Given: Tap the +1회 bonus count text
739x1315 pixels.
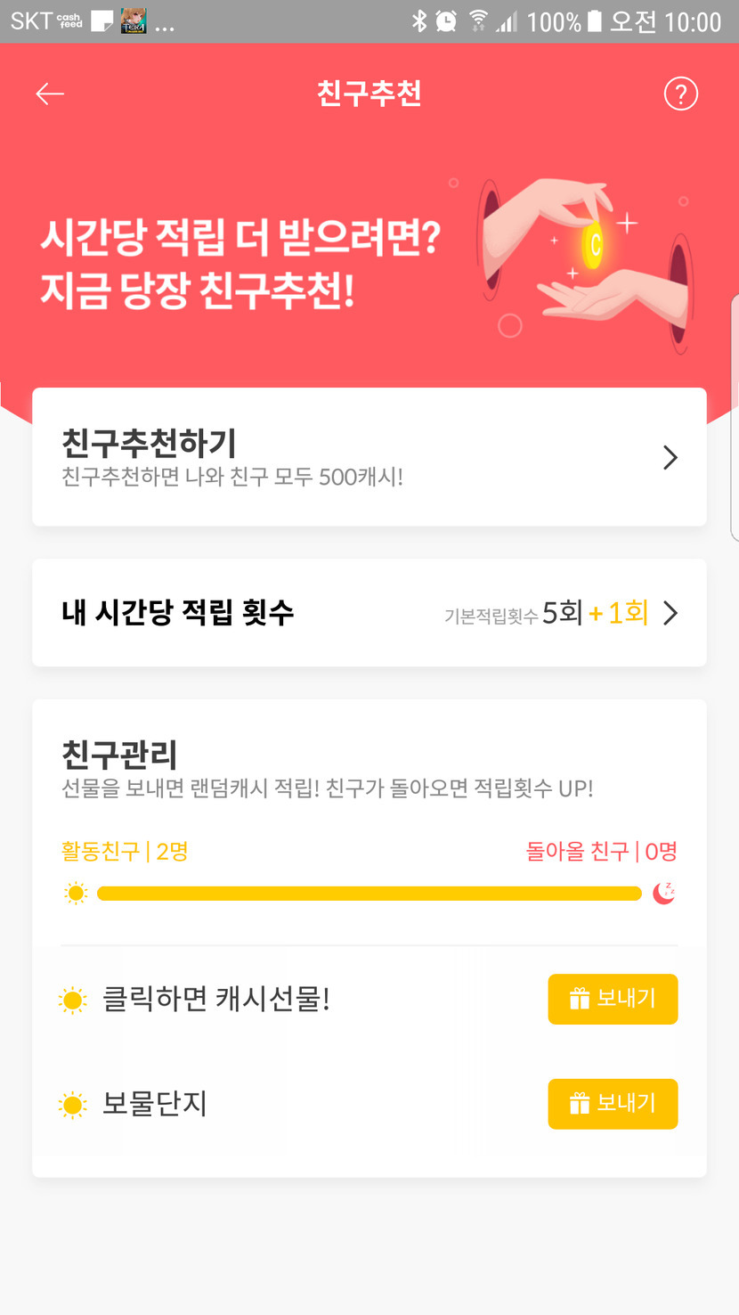Looking at the screenshot, I should point(618,612).
